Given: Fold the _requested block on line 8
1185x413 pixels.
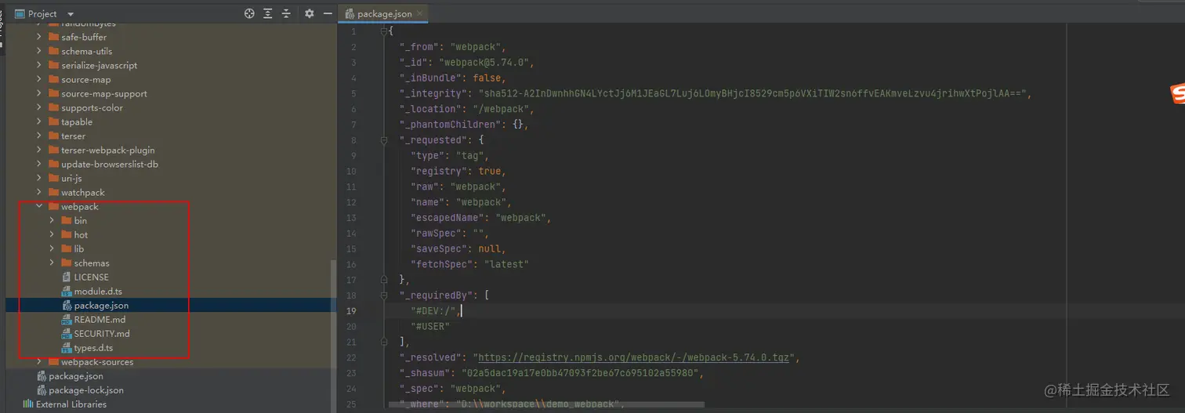Looking at the screenshot, I should click(x=383, y=140).
